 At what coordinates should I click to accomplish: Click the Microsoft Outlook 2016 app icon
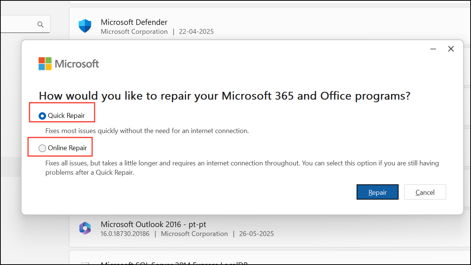pos(85,228)
